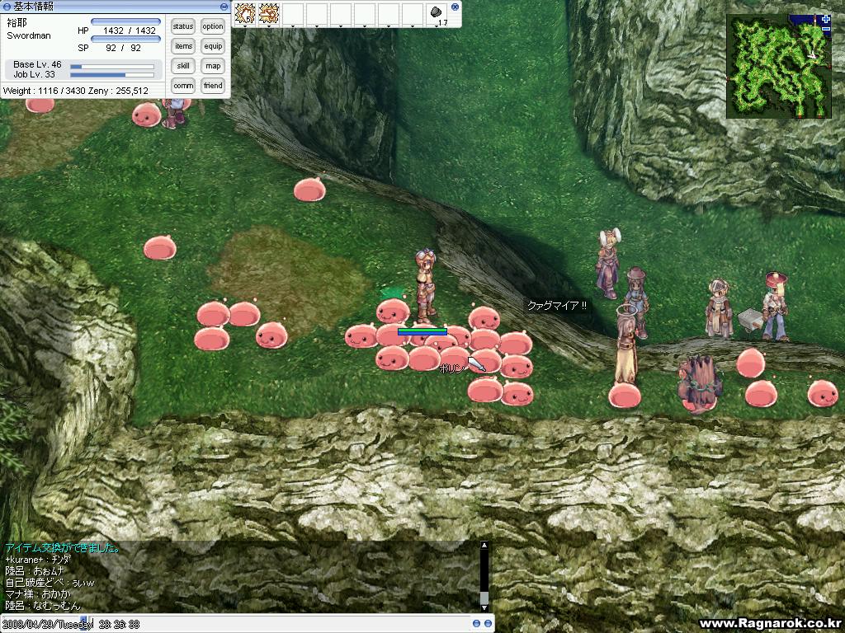Open arrow beneath the stone item slot
Viewport: 845px width, 633px height.
[x=437, y=26]
